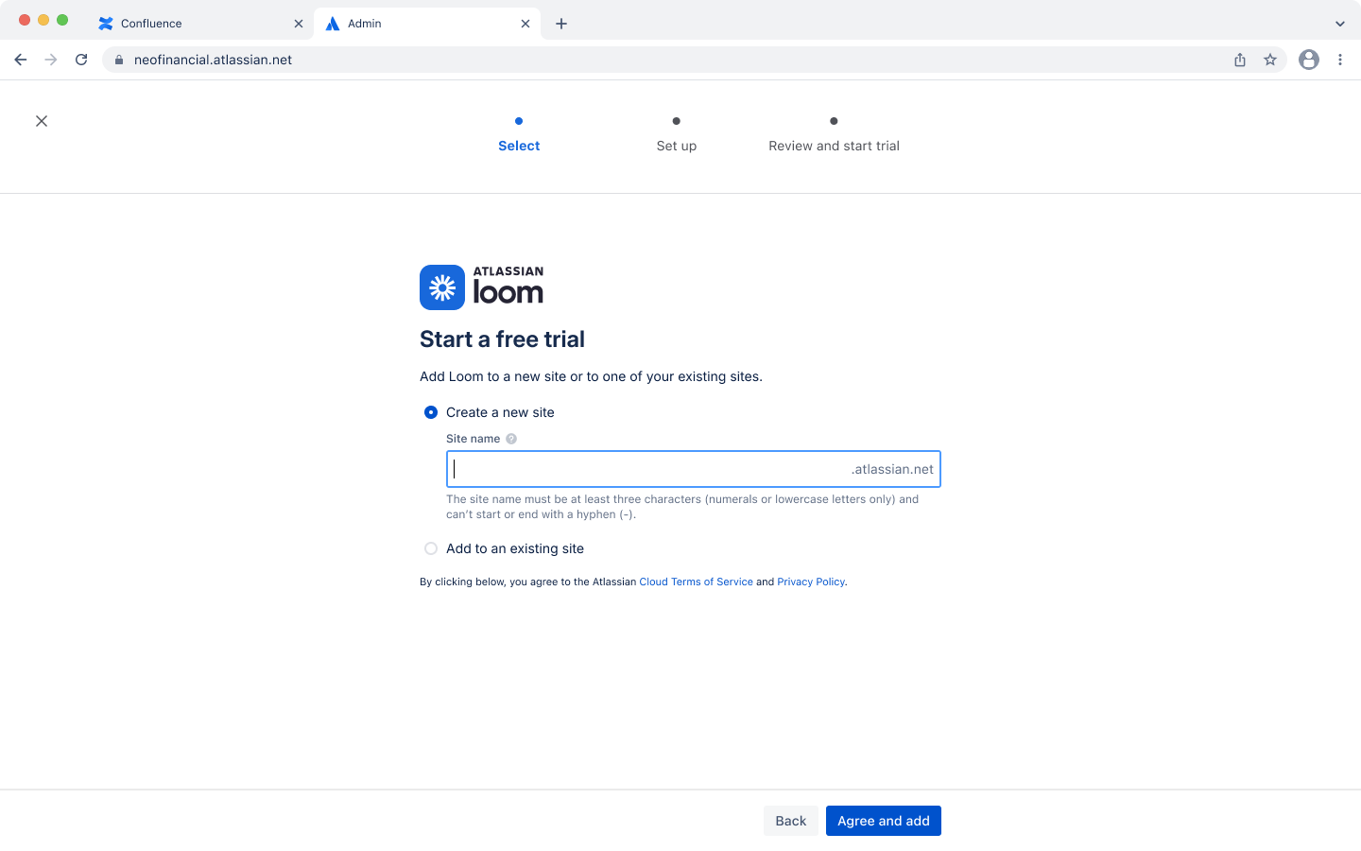Focus the Site name input field
The image size is (1361, 851).
click(x=694, y=469)
